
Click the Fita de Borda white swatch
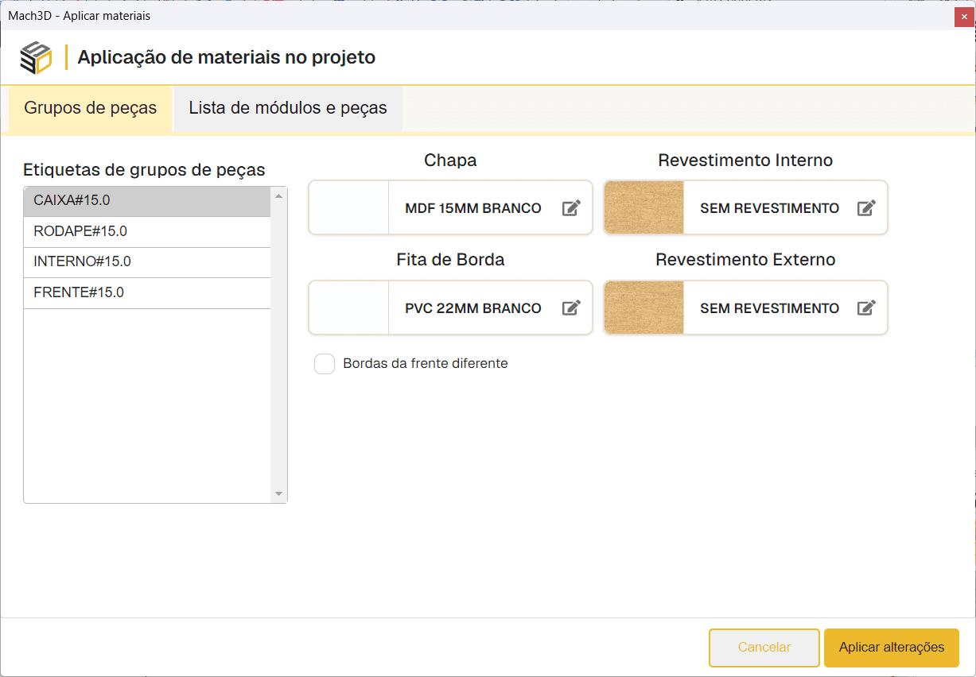[x=349, y=308]
